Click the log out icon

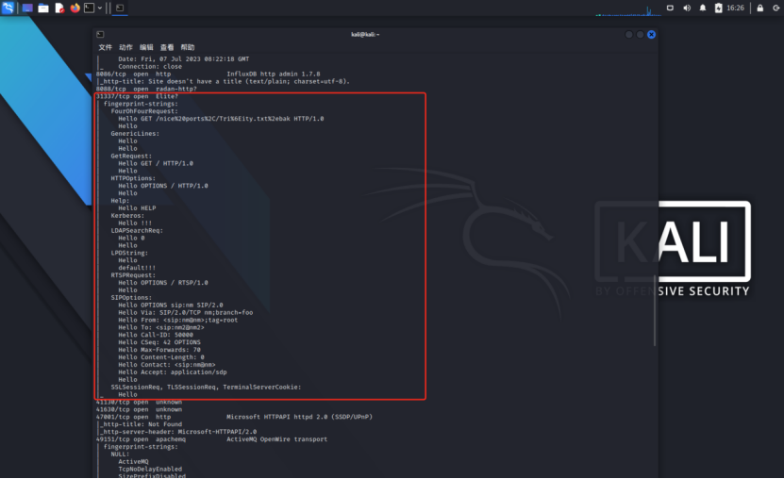tap(776, 8)
